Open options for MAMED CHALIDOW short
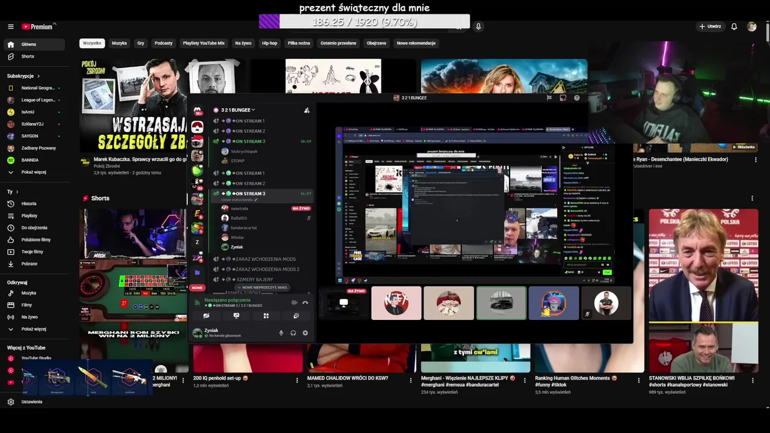The width and height of the screenshot is (770, 433). (x=411, y=380)
